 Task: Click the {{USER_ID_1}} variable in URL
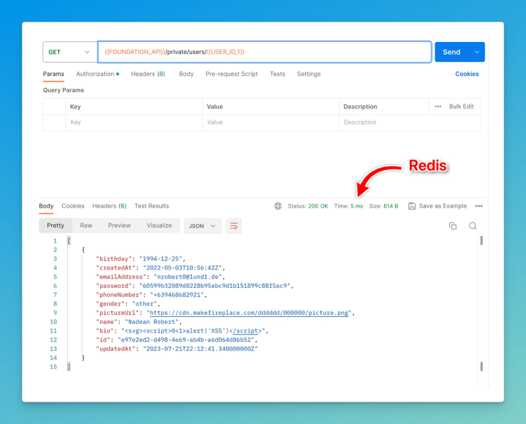[226, 52]
